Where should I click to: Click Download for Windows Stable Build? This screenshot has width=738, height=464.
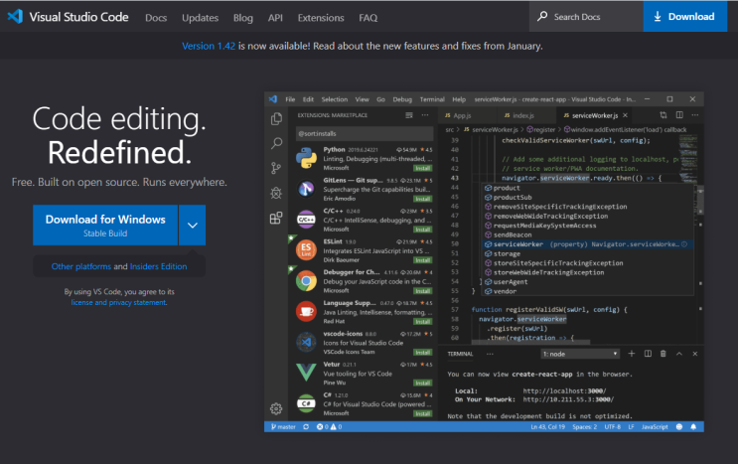tap(105, 225)
